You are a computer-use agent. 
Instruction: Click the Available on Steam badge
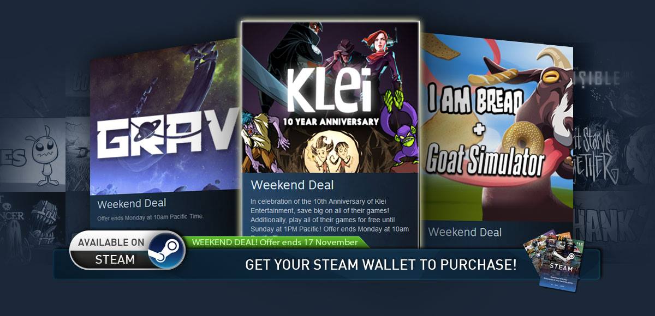[128, 250]
